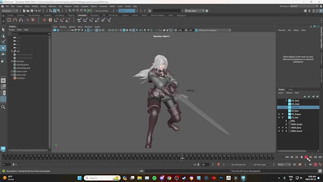This screenshot has width=323, height=182.
Task: Toggle visibility V for MESH_Sword layer
Action: [279, 131]
